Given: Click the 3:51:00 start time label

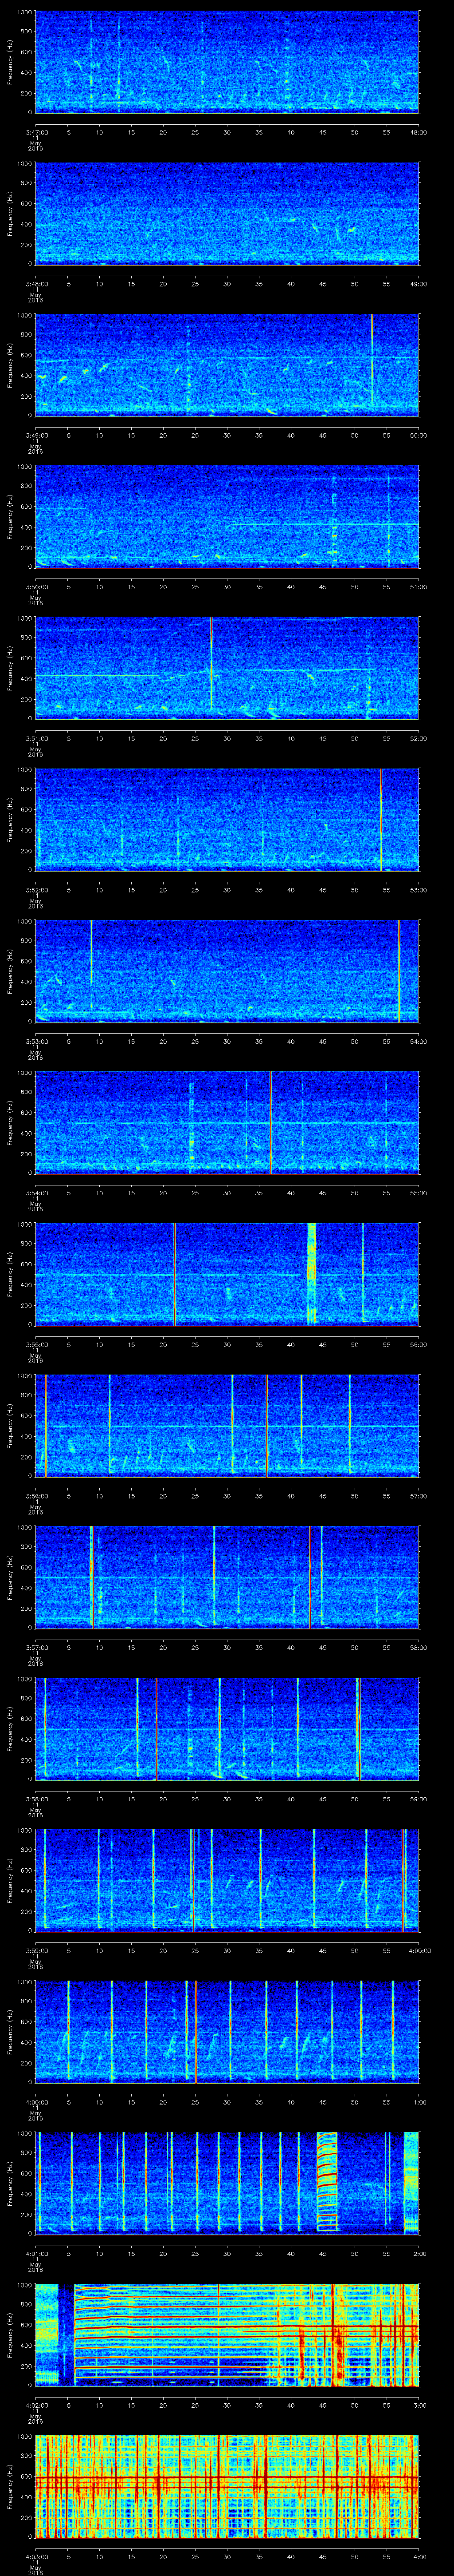Looking at the screenshot, I should 36,739.
